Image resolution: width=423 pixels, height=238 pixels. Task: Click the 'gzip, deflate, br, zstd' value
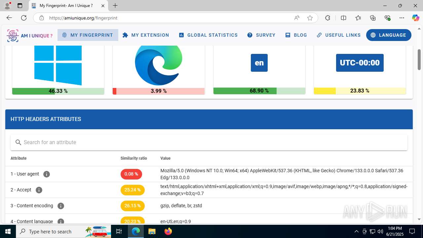tap(181, 206)
